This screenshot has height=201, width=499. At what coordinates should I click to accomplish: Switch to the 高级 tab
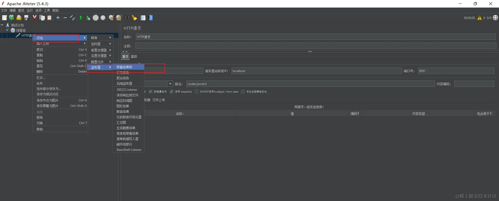(134, 56)
